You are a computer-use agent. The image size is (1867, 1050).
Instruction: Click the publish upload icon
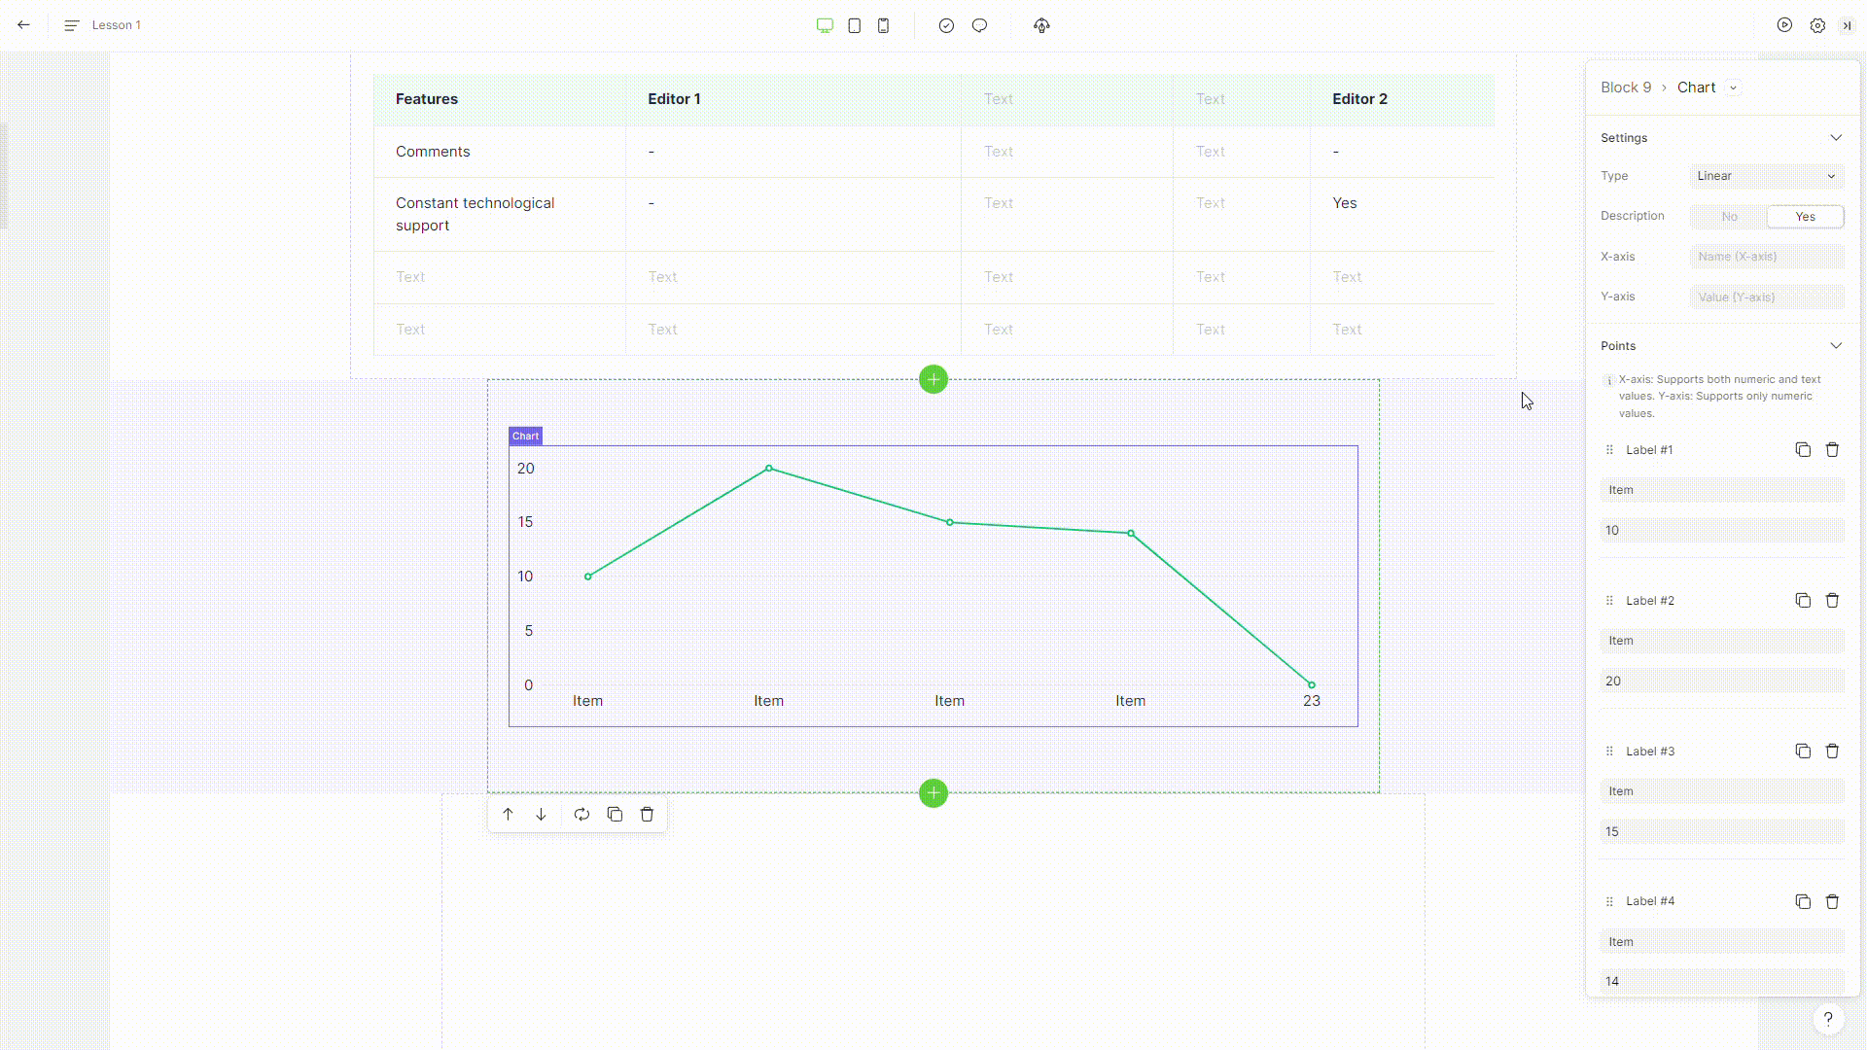tap(1041, 25)
